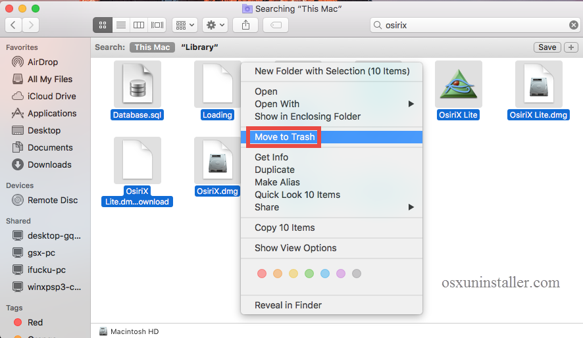This screenshot has height=338, width=583.
Task: Choose Duplicate from context menu
Action: click(332, 170)
